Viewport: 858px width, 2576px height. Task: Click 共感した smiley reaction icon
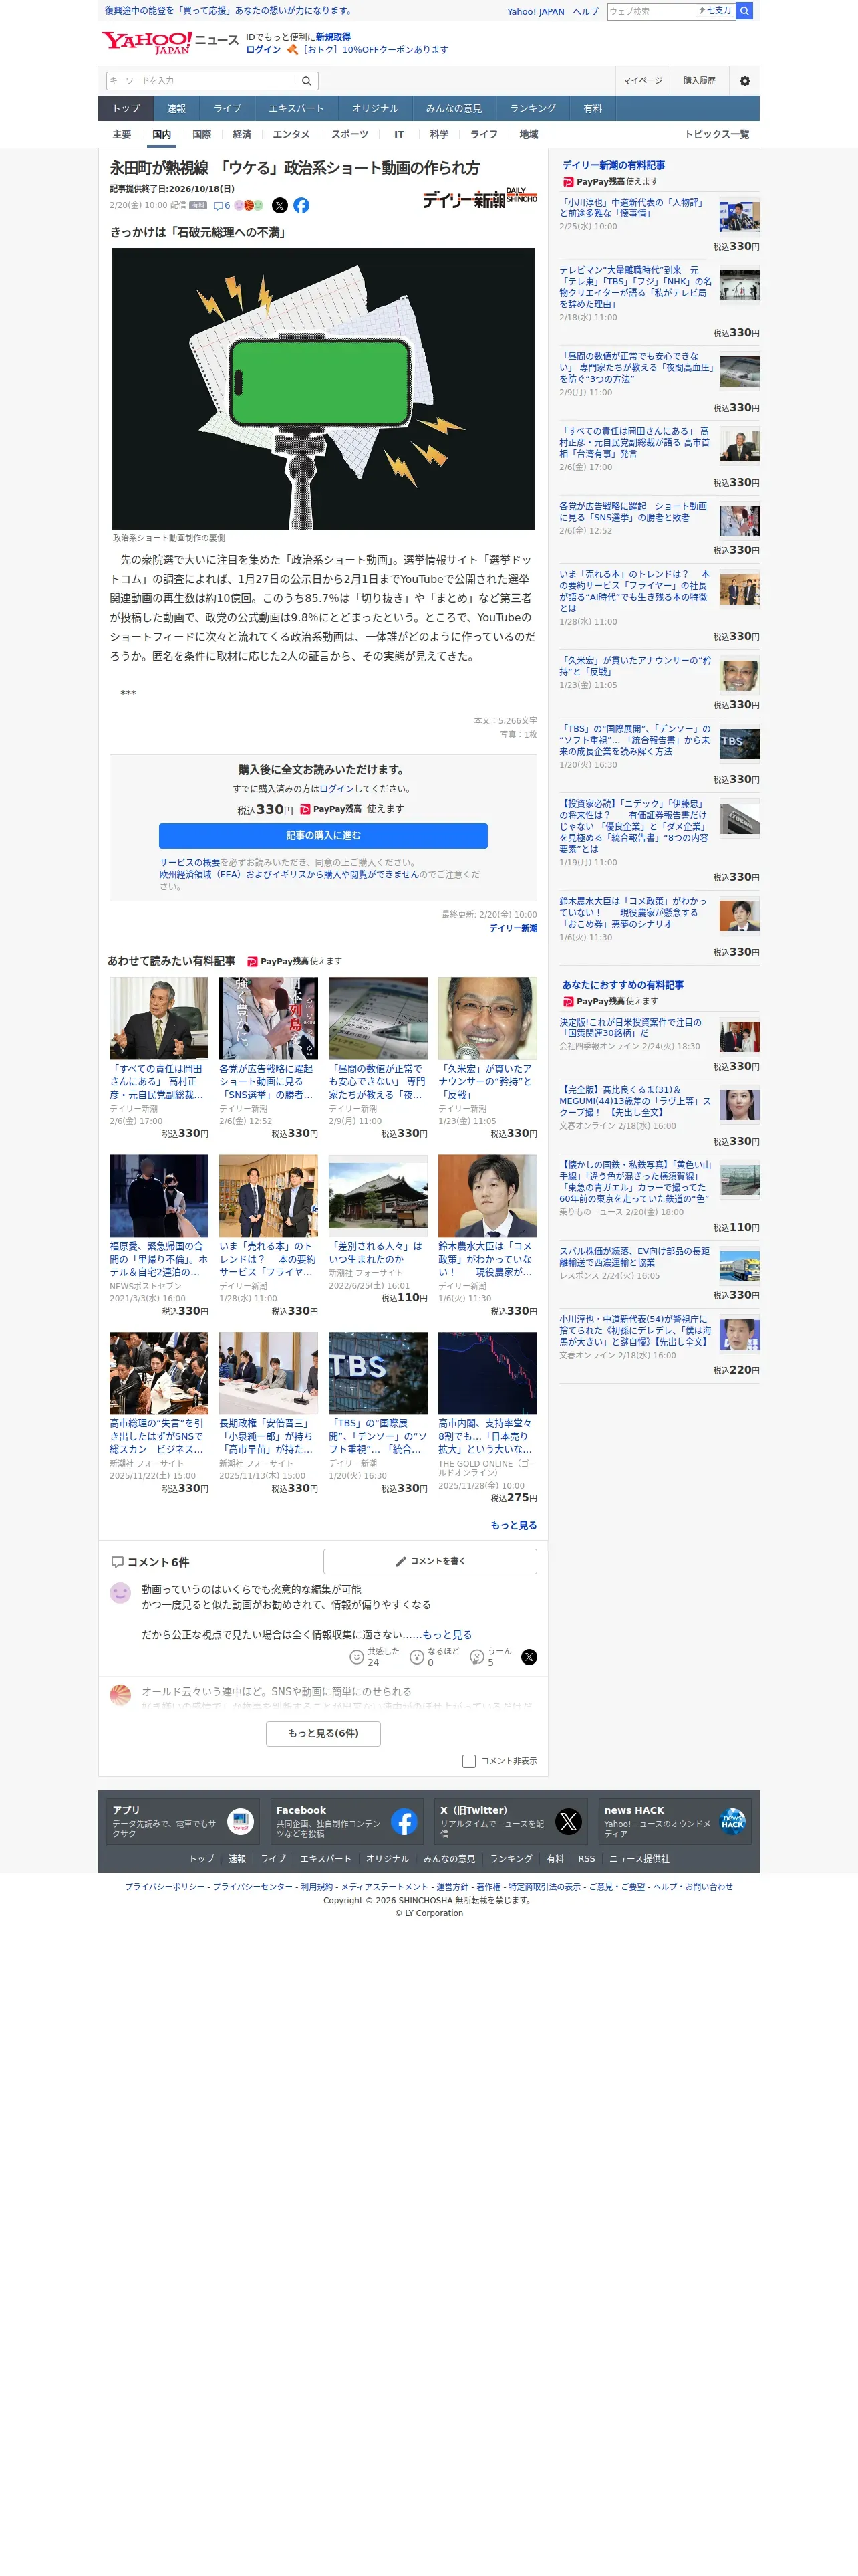pos(355,1657)
